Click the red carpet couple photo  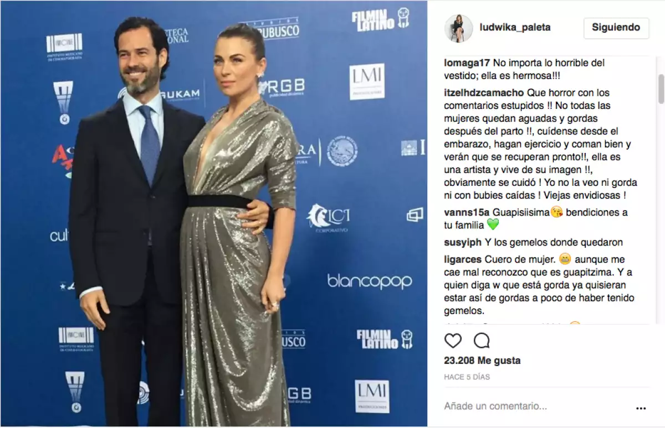[x=214, y=214]
